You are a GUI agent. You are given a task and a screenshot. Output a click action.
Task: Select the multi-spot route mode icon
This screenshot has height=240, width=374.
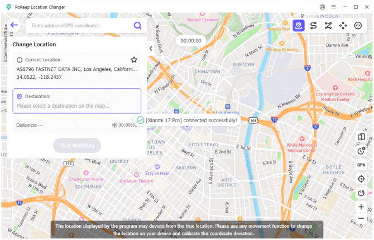point(328,26)
